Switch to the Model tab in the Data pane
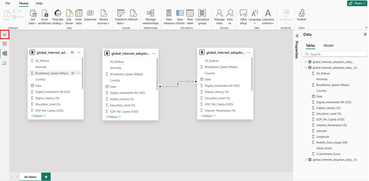The height and width of the screenshot is (181, 369). 328,45
